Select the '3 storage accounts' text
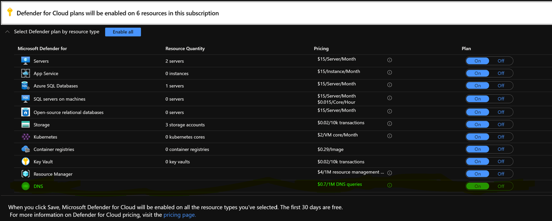This screenshot has height=221, width=552. (185, 125)
